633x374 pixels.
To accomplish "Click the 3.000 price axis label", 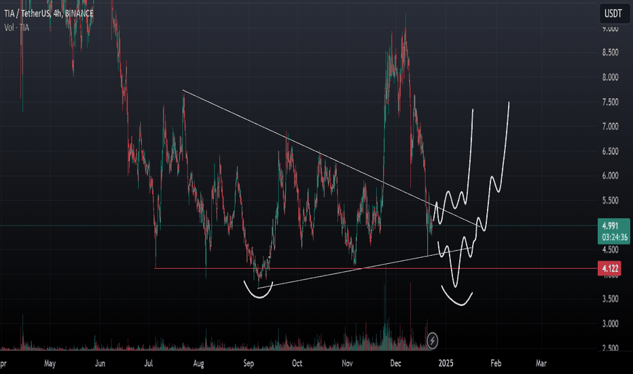I will [610, 324].
